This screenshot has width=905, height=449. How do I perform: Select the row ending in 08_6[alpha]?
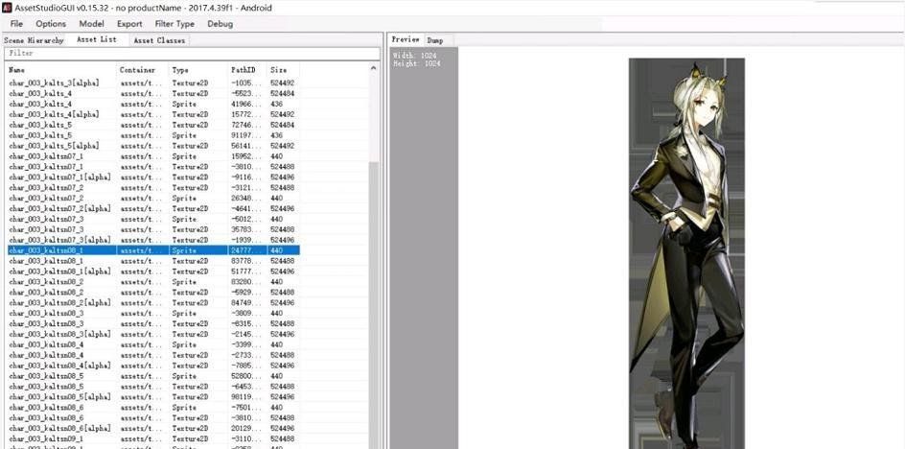coord(153,428)
